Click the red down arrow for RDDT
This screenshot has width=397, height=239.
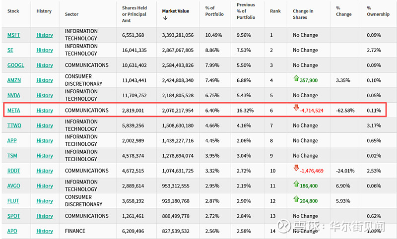click(x=296, y=168)
